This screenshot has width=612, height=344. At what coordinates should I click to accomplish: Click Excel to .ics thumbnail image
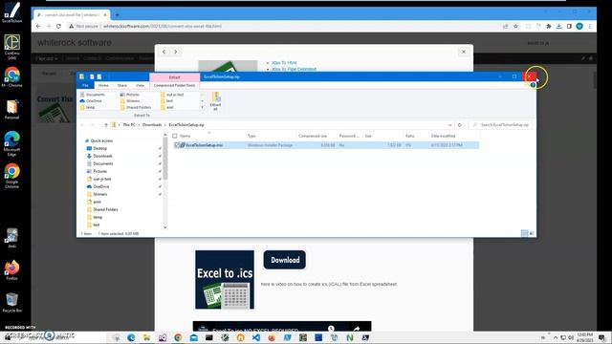pyautogui.click(x=225, y=280)
